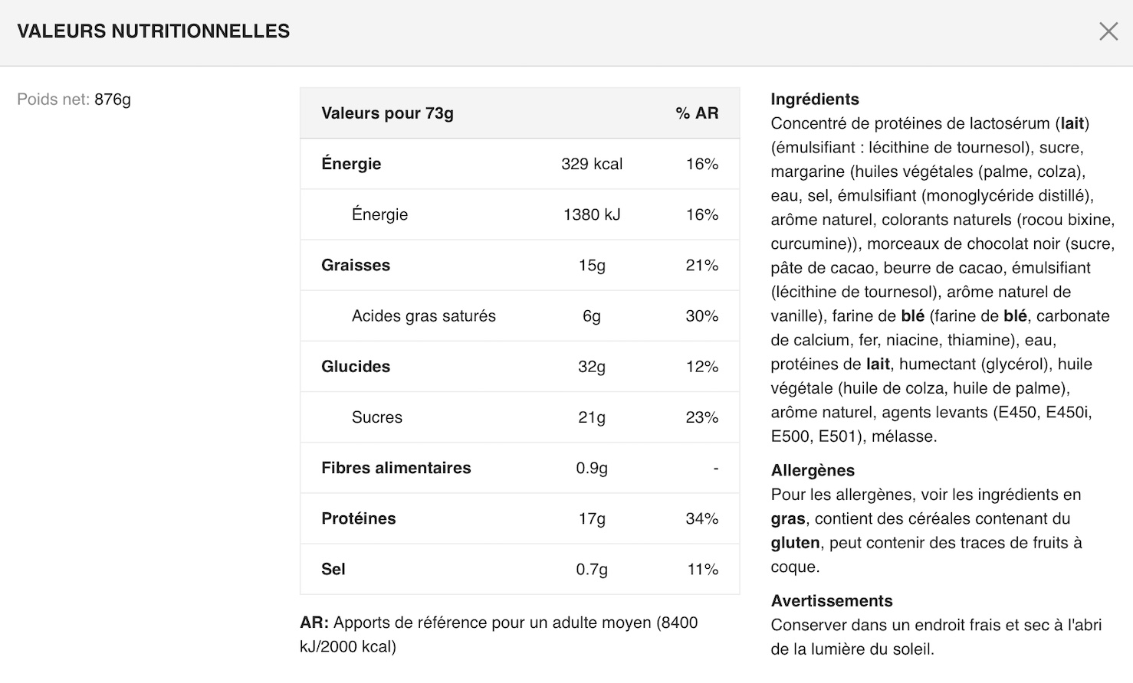
Task: Click the Ingrédients section heading
Action: tap(815, 99)
